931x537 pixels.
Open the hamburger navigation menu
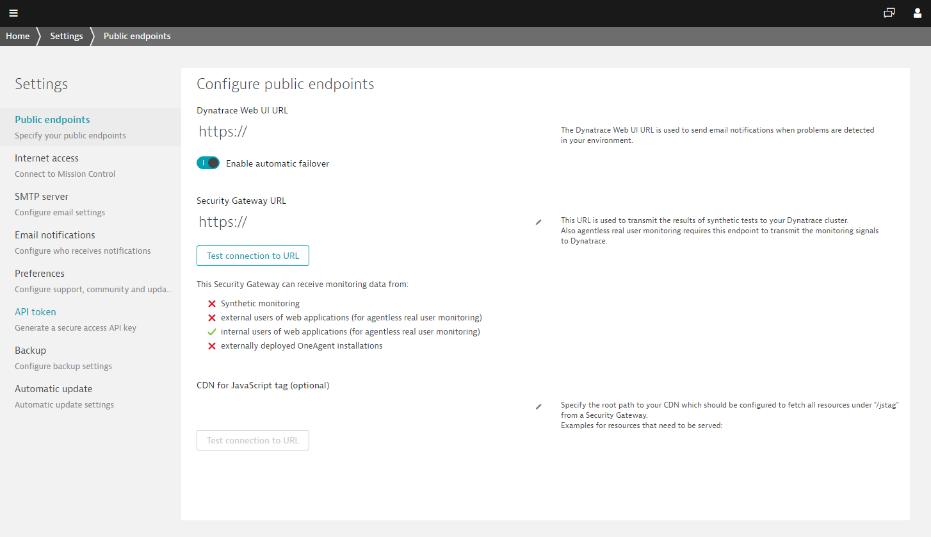tap(13, 13)
